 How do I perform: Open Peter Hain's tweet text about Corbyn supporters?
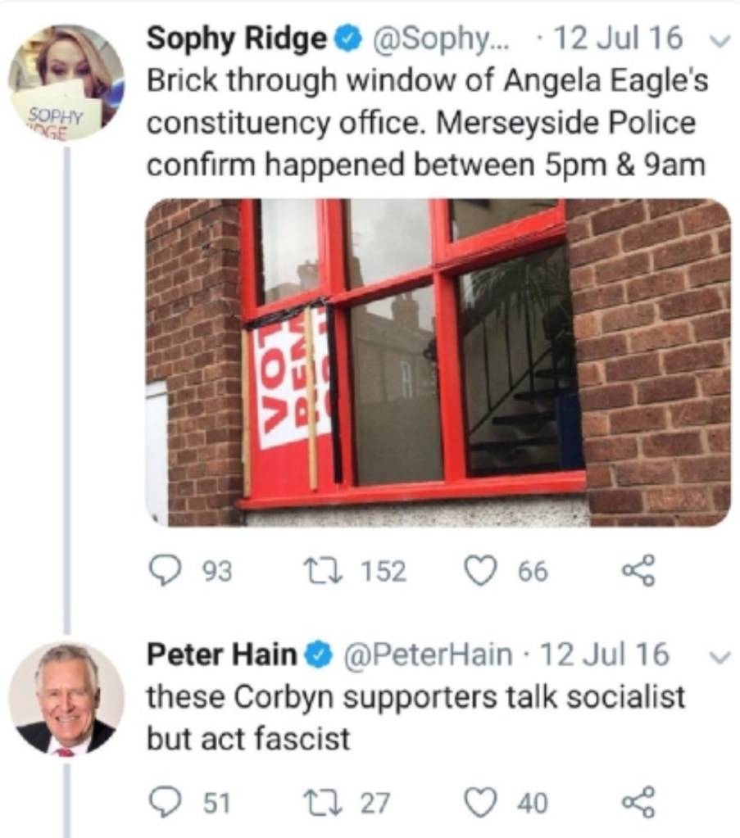[x=415, y=718]
